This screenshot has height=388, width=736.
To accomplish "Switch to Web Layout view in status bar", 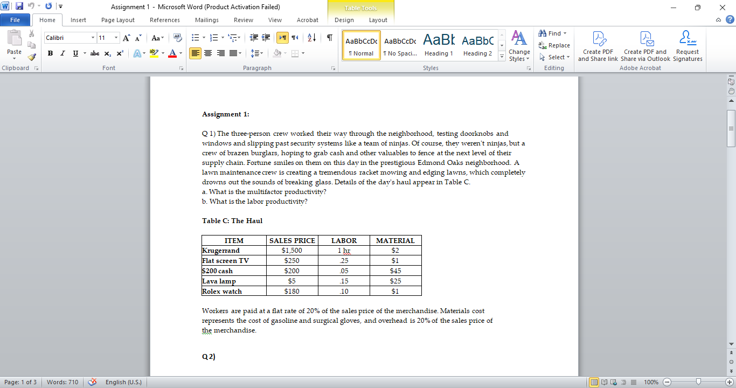I will point(614,382).
